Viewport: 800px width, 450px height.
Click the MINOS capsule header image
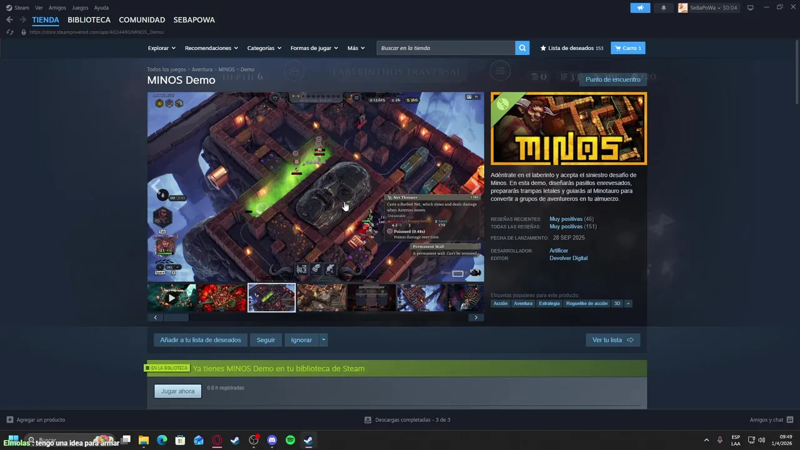tap(569, 129)
